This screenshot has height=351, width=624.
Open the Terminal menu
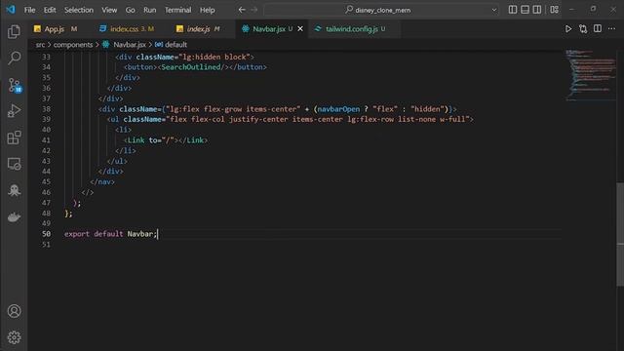[x=177, y=10]
